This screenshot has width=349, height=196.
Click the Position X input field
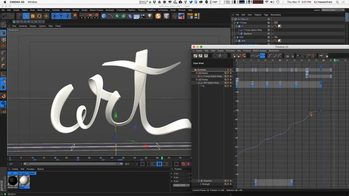tap(182, 174)
